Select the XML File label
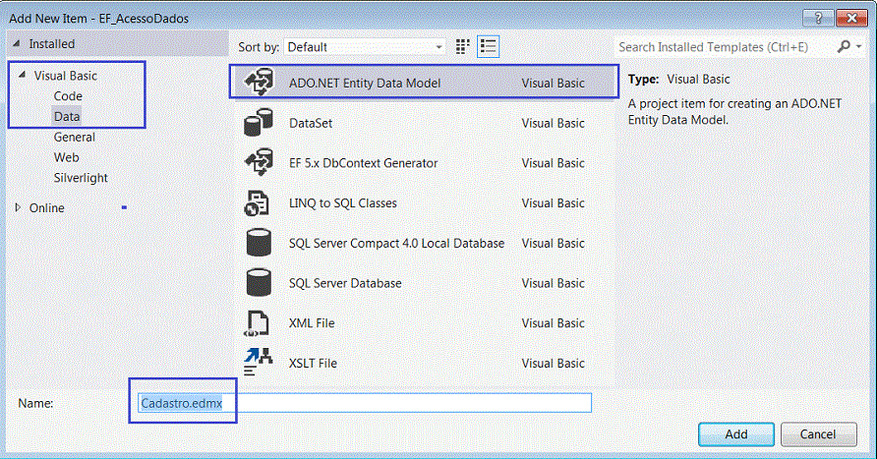 [312, 323]
